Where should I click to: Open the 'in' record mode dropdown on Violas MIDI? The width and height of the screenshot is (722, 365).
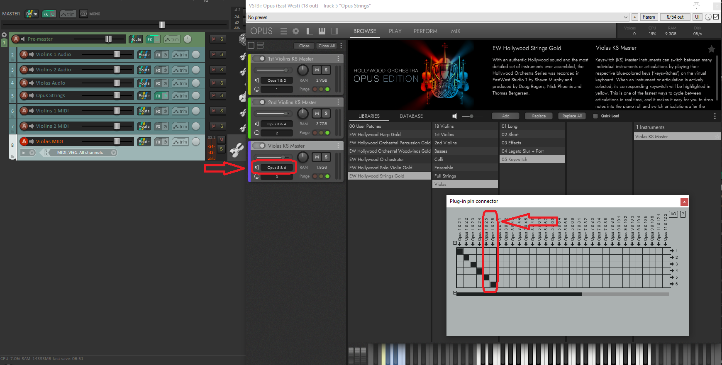[x=28, y=153]
